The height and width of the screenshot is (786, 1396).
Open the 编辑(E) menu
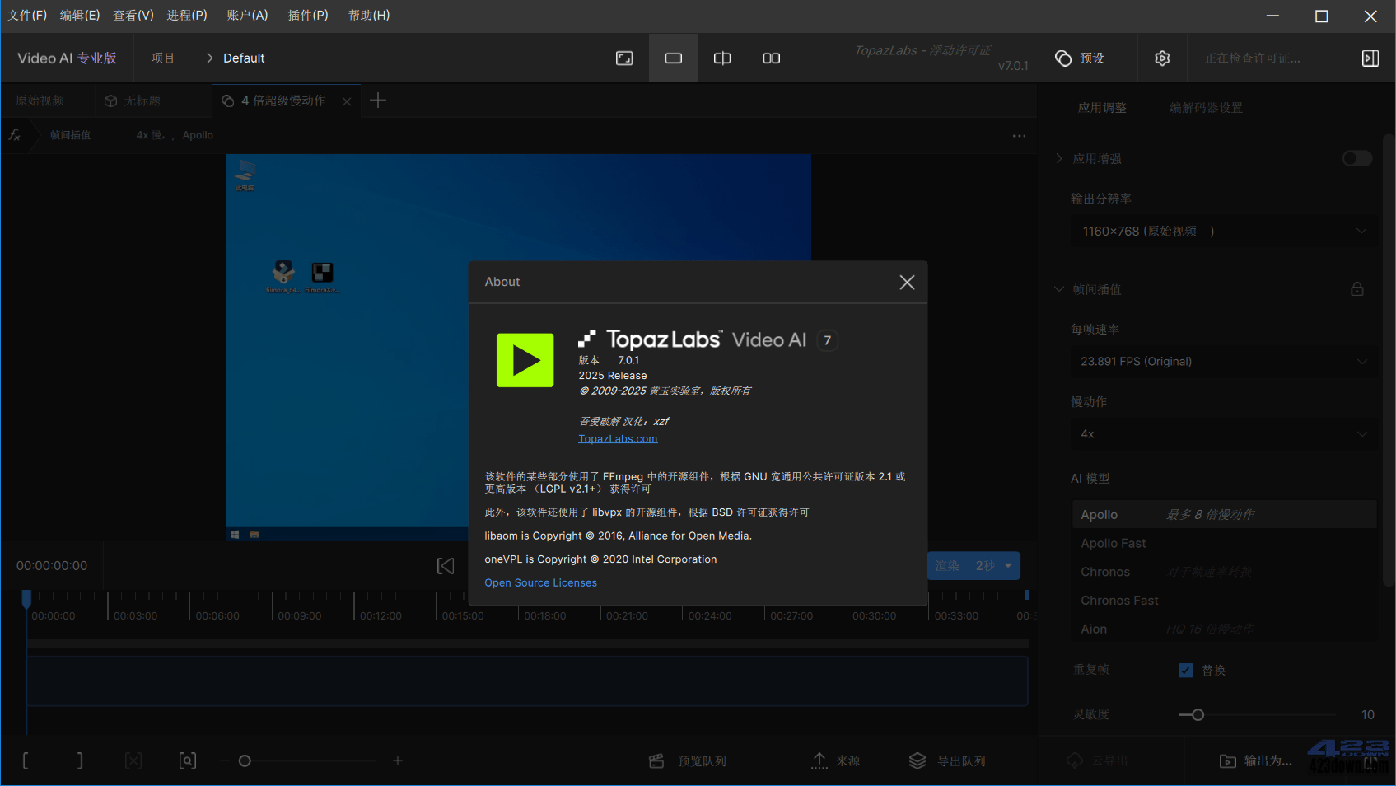(x=80, y=15)
